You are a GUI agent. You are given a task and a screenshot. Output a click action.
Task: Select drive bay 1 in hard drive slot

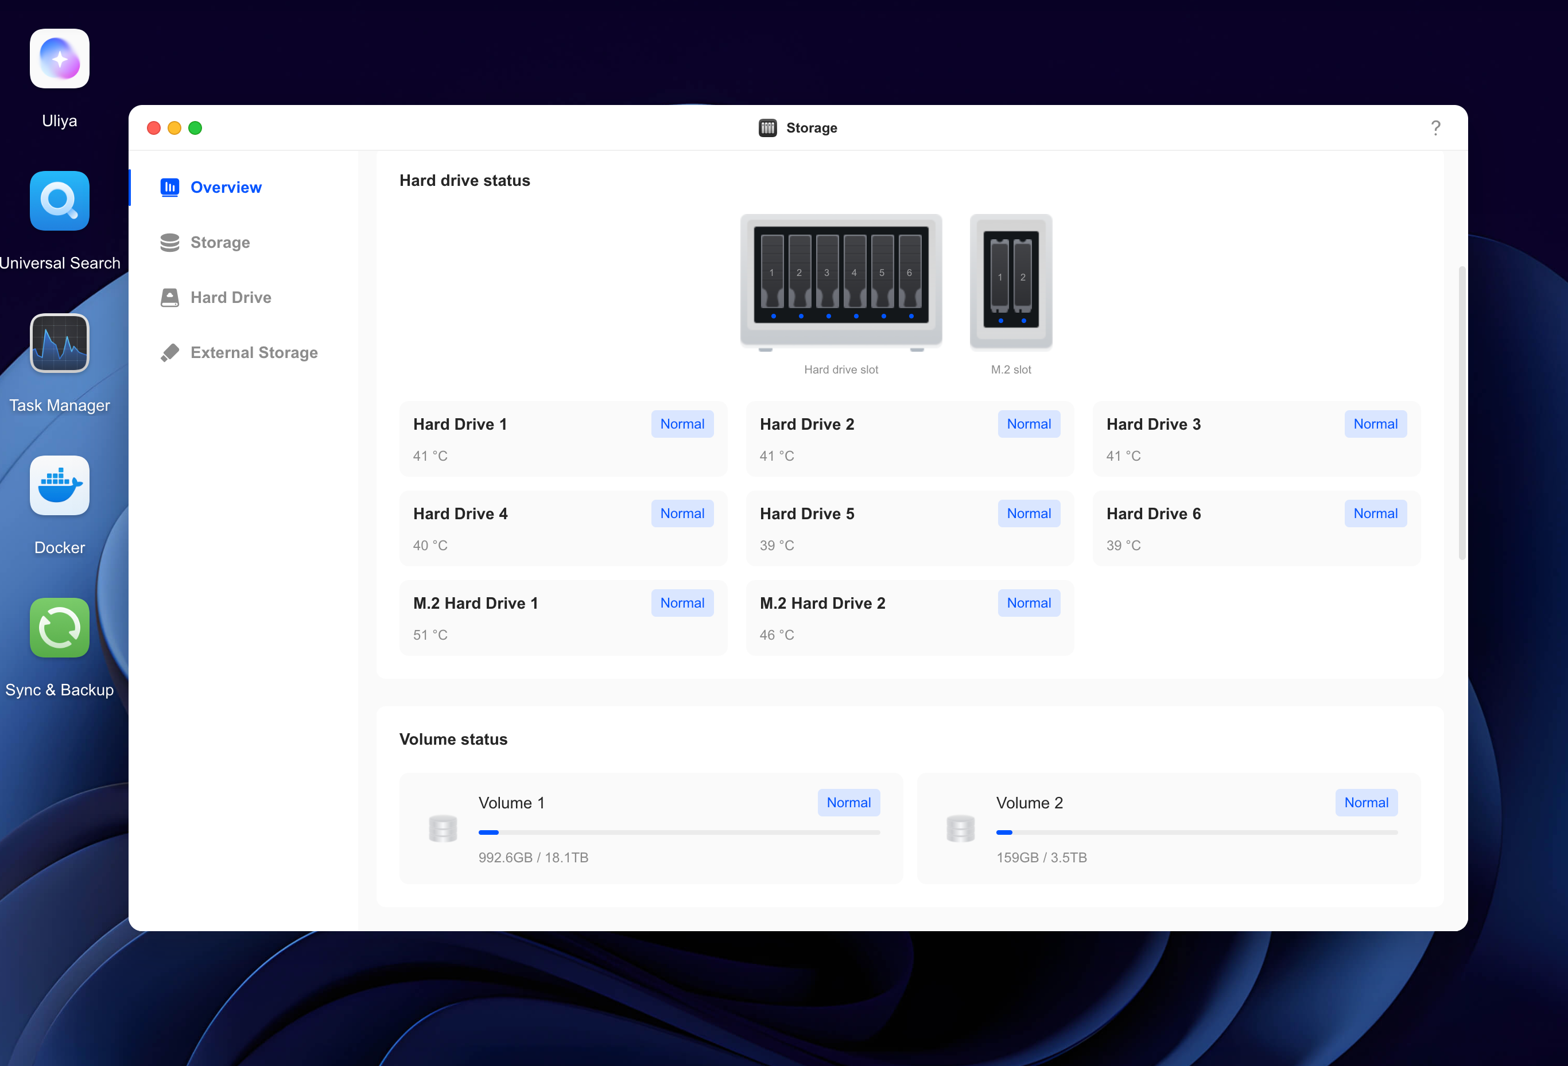tap(773, 273)
